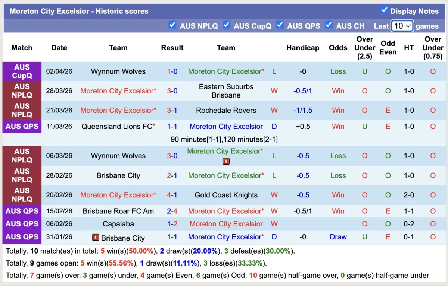The width and height of the screenshot is (448, 286).
Task: Click the AUS CupQ league label
Action: coord(22,71)
